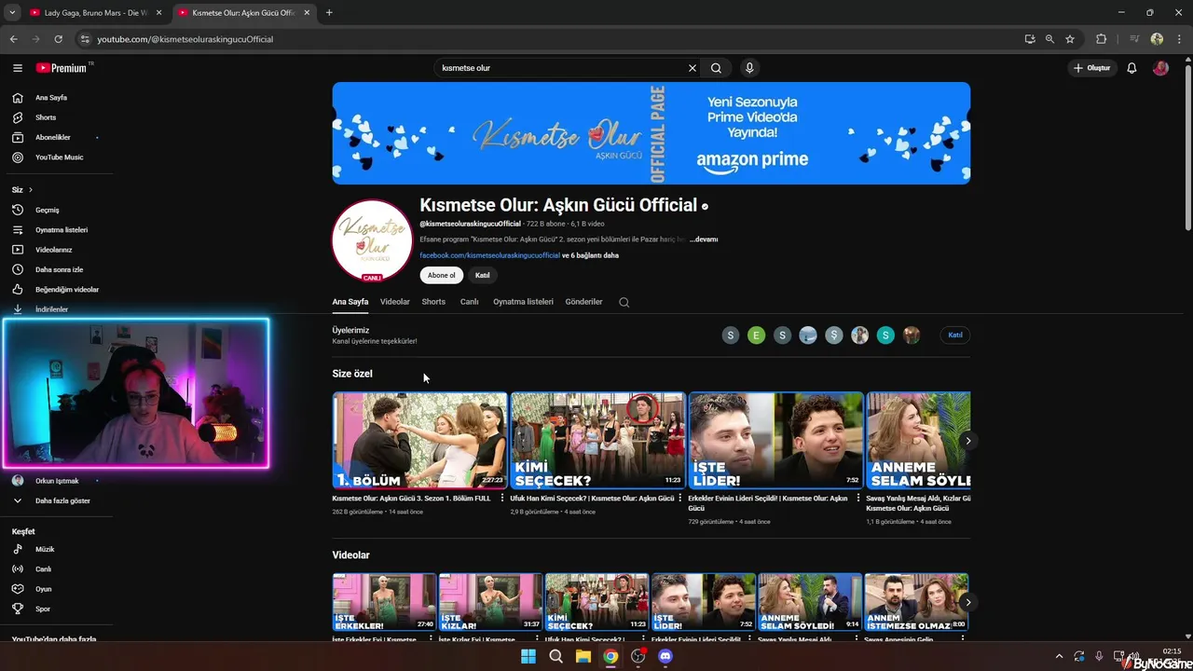Show next Videolar shelf arrow

967,602
